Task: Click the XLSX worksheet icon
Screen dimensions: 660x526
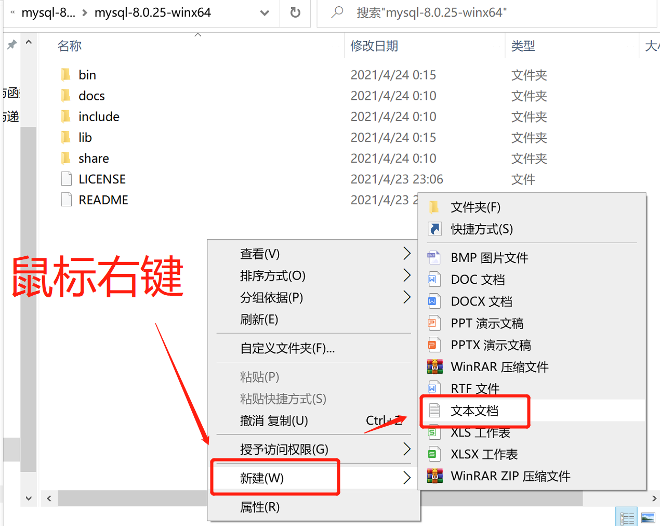Action: click(x=434, y=454)
